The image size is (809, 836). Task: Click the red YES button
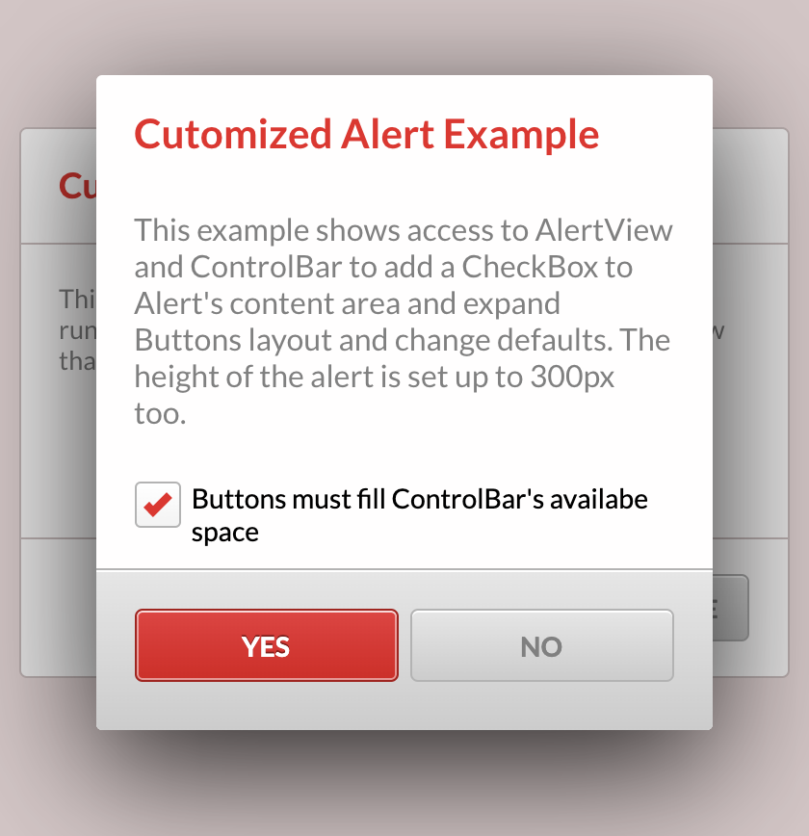[x=266, y=645]
